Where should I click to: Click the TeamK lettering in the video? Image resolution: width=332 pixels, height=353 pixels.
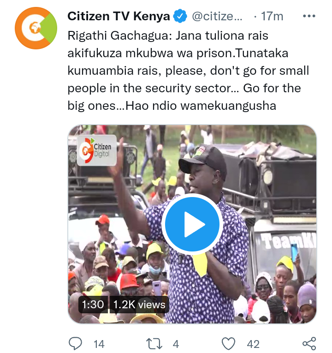tap(289, 241)
